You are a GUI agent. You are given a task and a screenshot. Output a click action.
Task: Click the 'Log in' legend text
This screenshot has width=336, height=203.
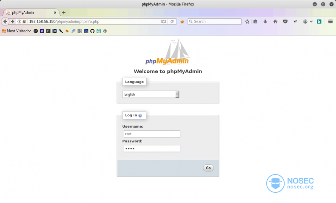pyautogui.click(x=131, y=115)
